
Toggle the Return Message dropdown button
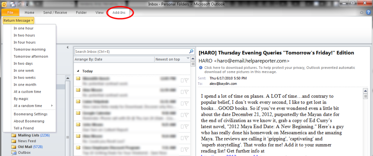(19, 20)
